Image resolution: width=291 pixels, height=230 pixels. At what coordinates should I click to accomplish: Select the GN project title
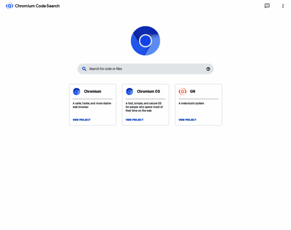193,91
